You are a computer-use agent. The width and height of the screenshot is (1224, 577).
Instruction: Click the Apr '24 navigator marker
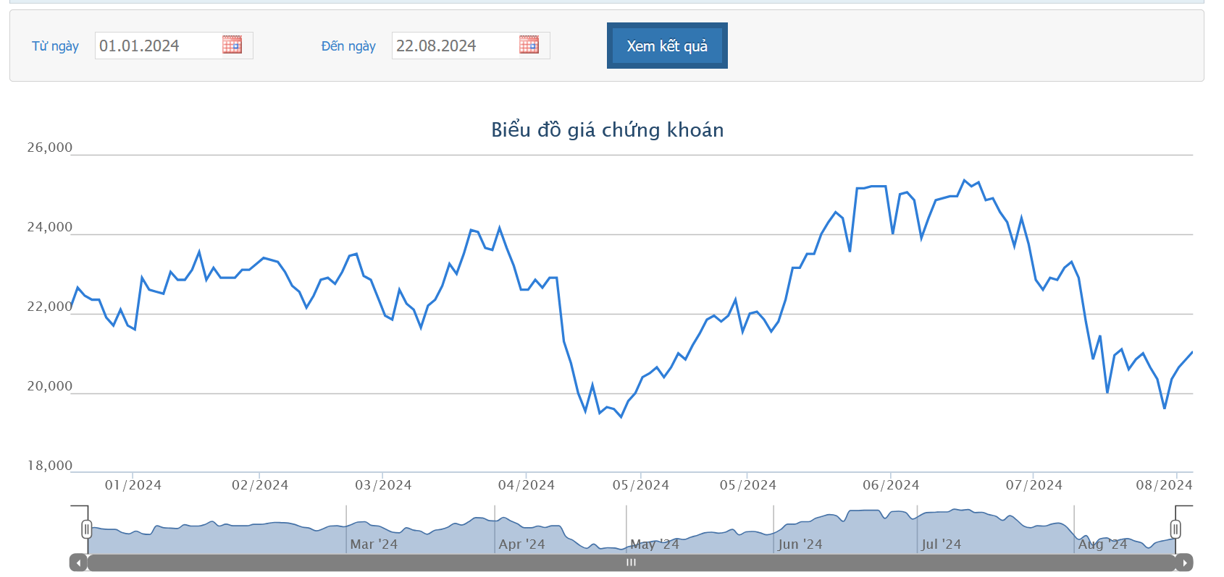point(521,544)
